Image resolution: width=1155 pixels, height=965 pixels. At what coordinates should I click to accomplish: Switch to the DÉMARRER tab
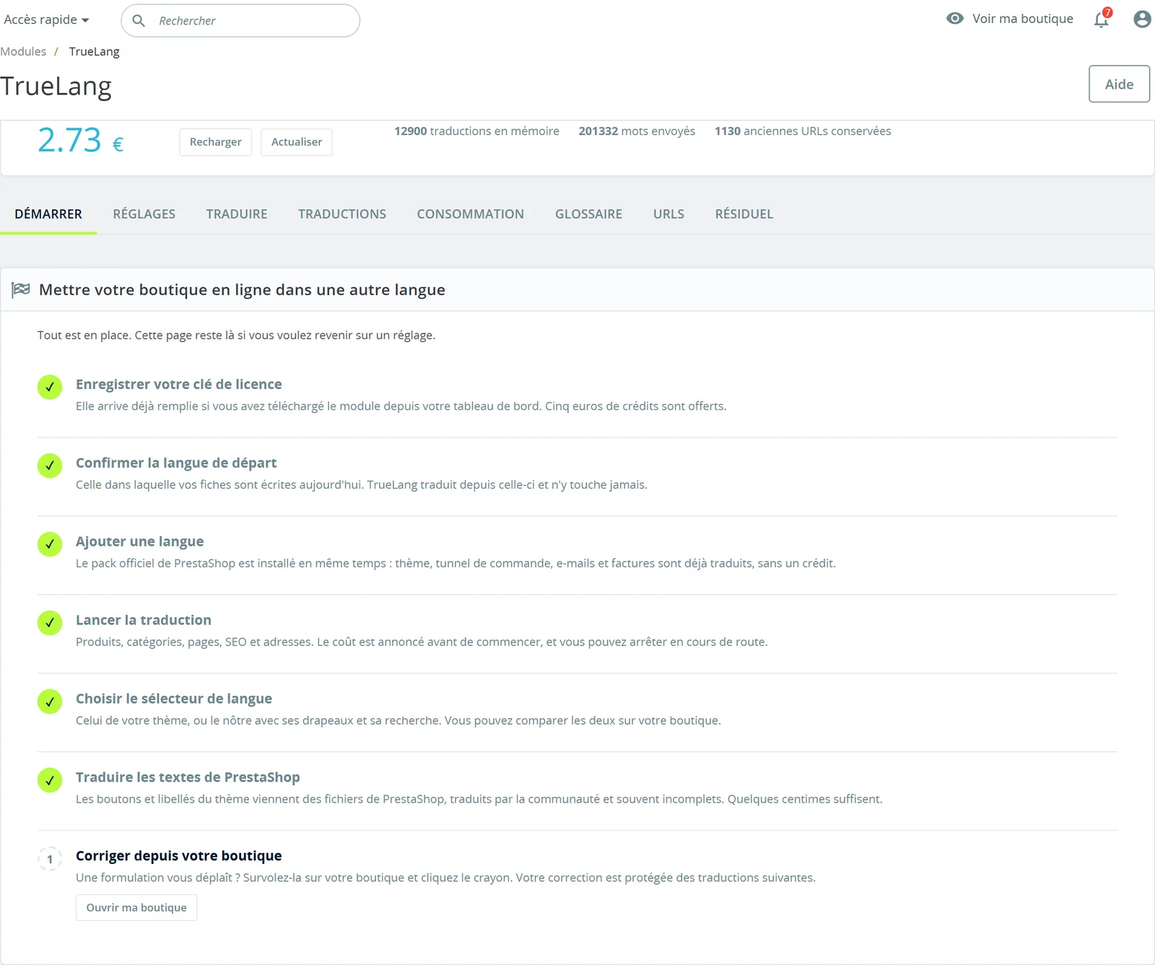click(48, 214)
